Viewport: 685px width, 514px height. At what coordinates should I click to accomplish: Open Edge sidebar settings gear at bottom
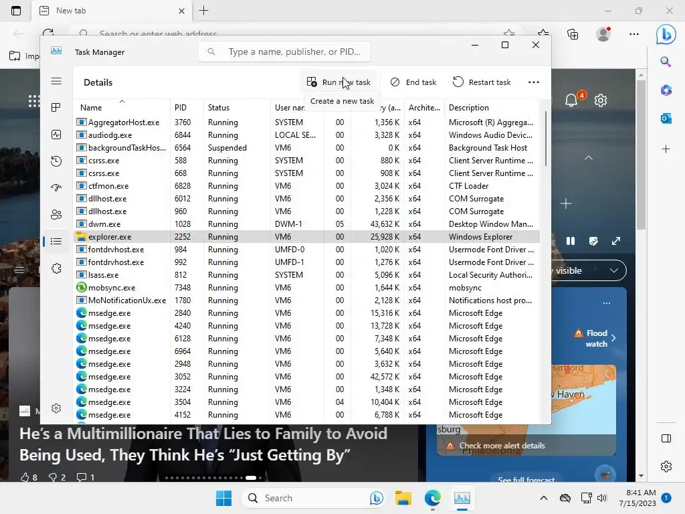coord(666,466)
